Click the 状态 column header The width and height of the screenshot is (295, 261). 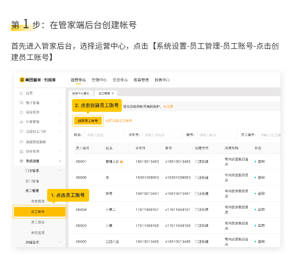(x=258, y=148)
